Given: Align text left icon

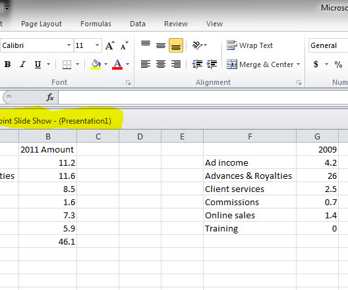Looking at the screenshot, I should [146, 64].
